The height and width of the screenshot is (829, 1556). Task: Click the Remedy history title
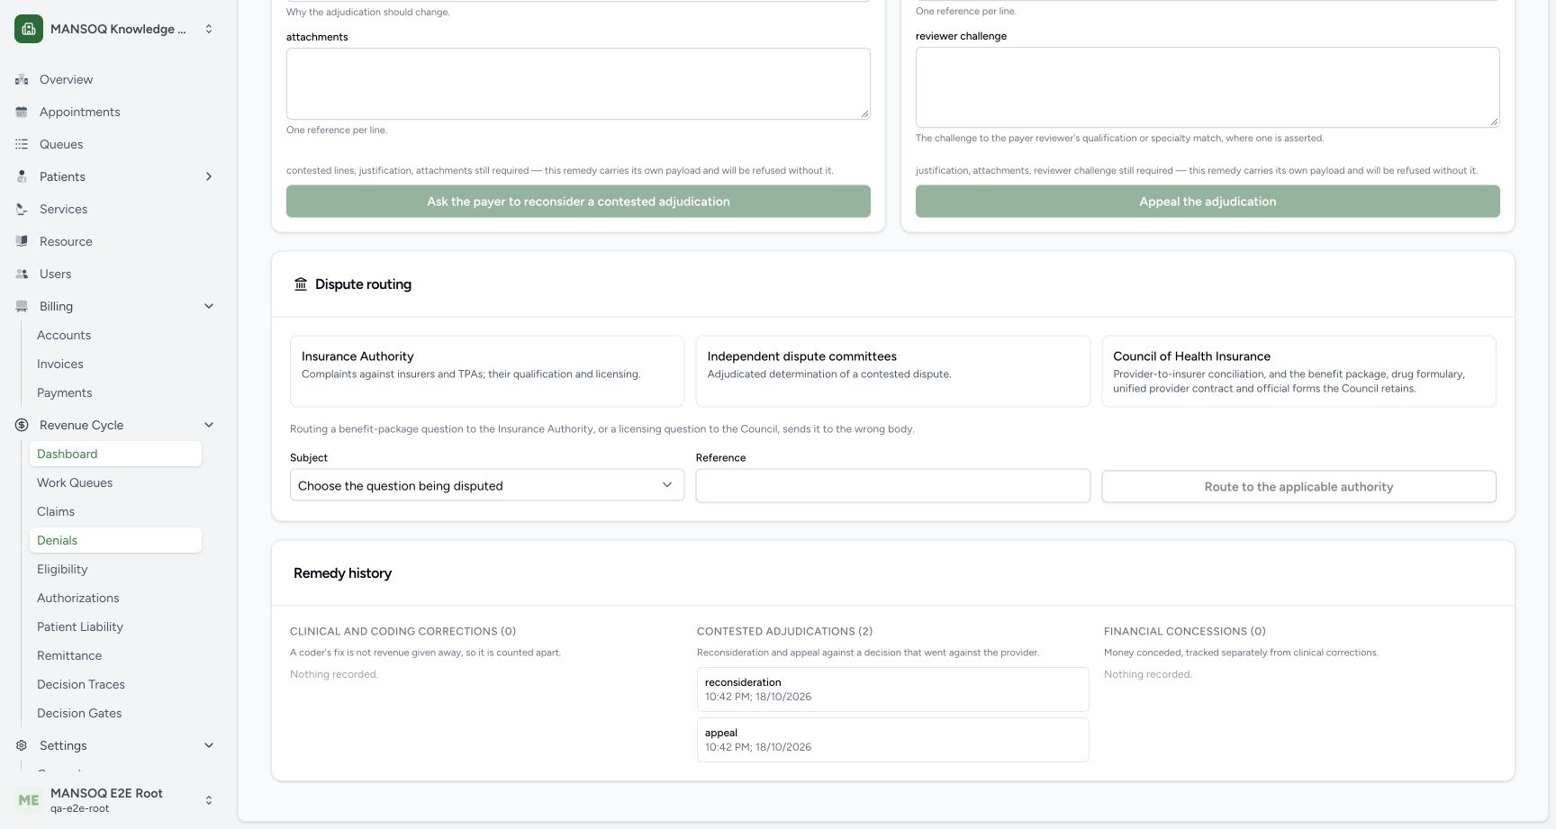[342, 573]
